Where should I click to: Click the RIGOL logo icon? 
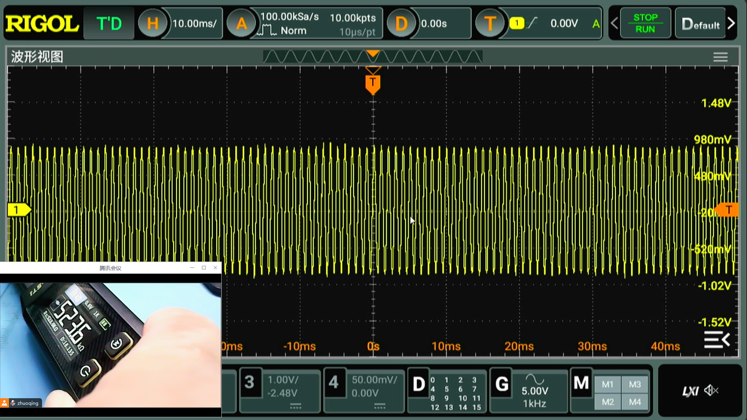[42, 24]
